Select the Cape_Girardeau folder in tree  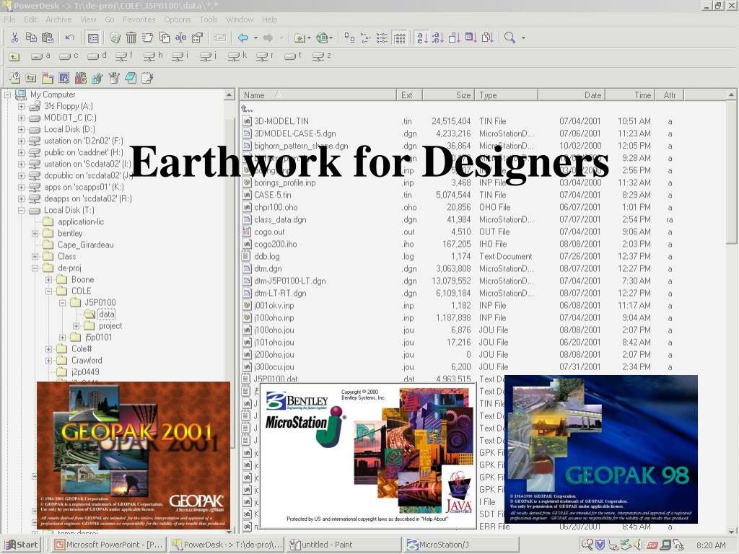pos(85,245)
